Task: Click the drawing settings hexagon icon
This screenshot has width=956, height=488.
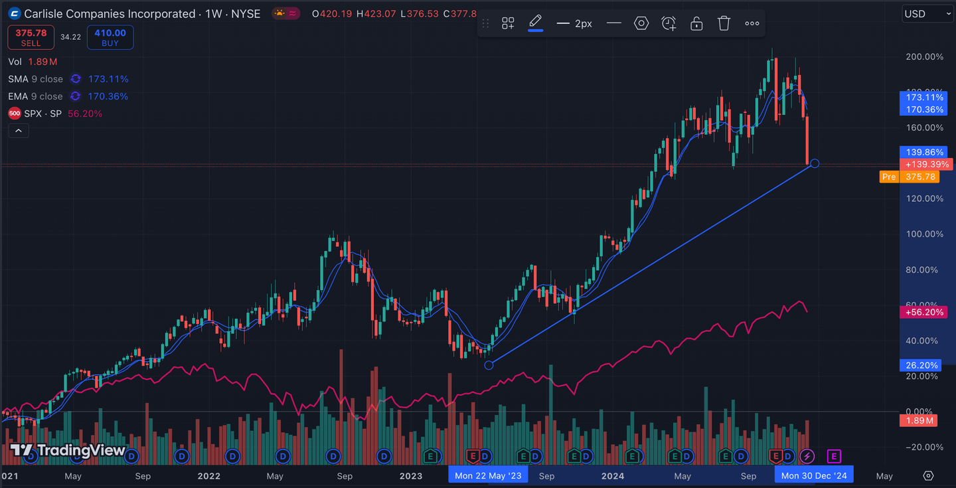Action: pos(641,23)
